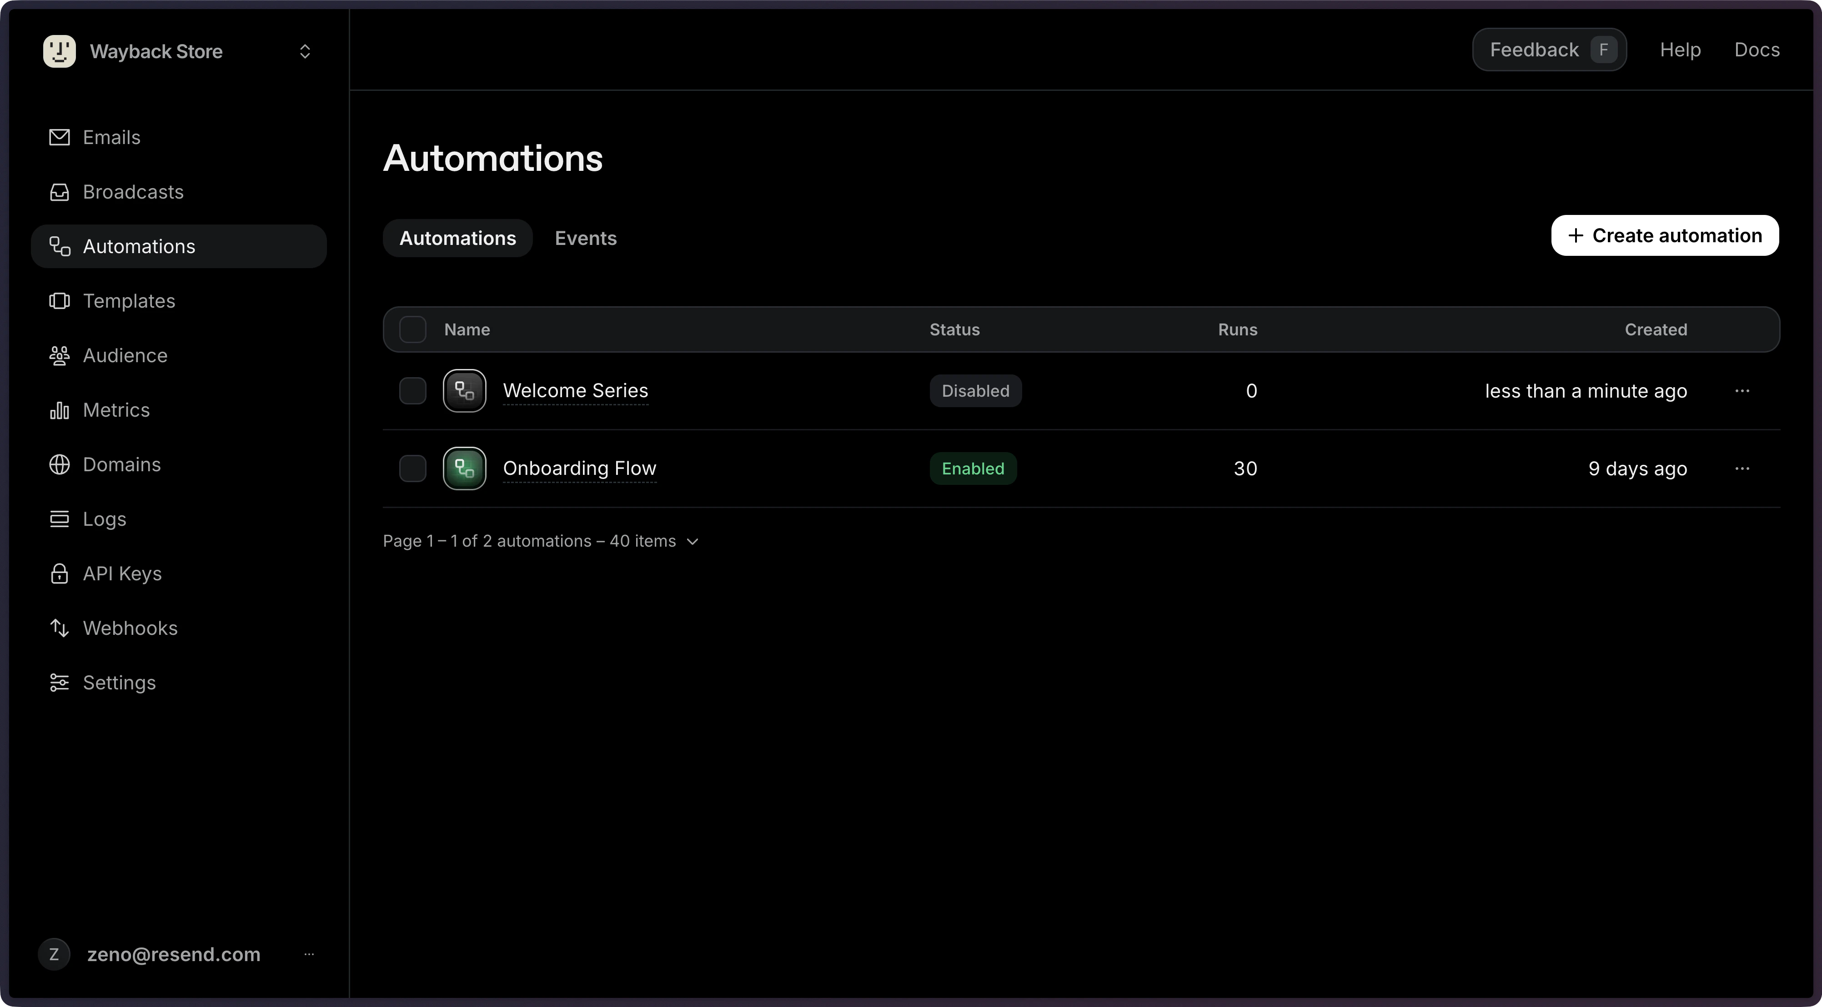
Task: Click the Create automation button
Action: point(1665,235)
